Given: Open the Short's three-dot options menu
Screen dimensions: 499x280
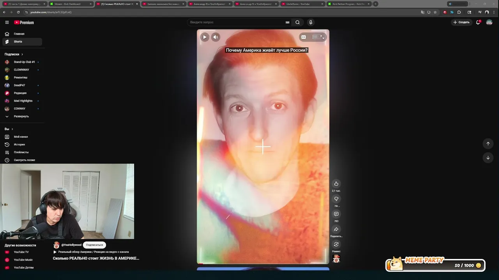Looking at the screenshot, I should coord(313,37).
